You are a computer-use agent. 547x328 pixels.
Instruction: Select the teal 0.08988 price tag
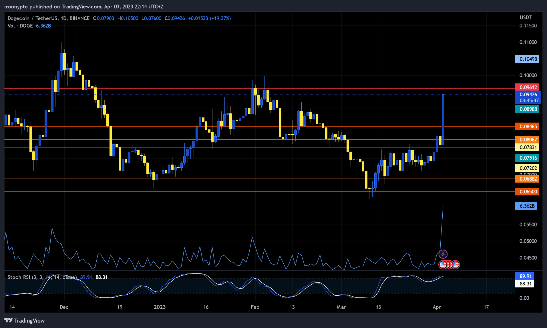coord(527,109)
